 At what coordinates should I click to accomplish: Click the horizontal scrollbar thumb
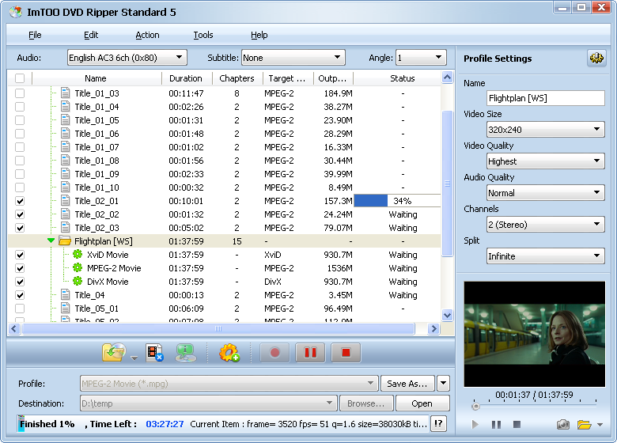click(x=218, y=328)
